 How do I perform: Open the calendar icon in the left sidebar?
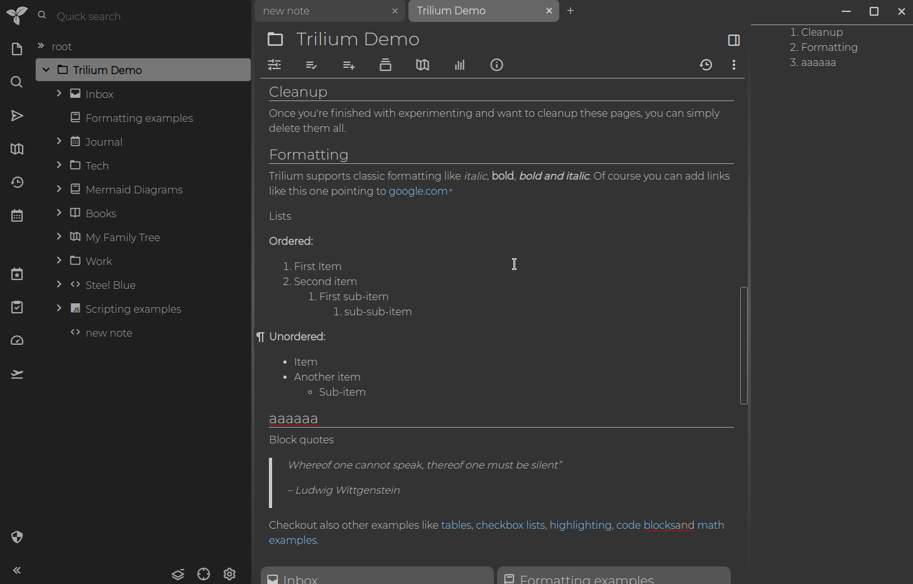pos(16,215)
